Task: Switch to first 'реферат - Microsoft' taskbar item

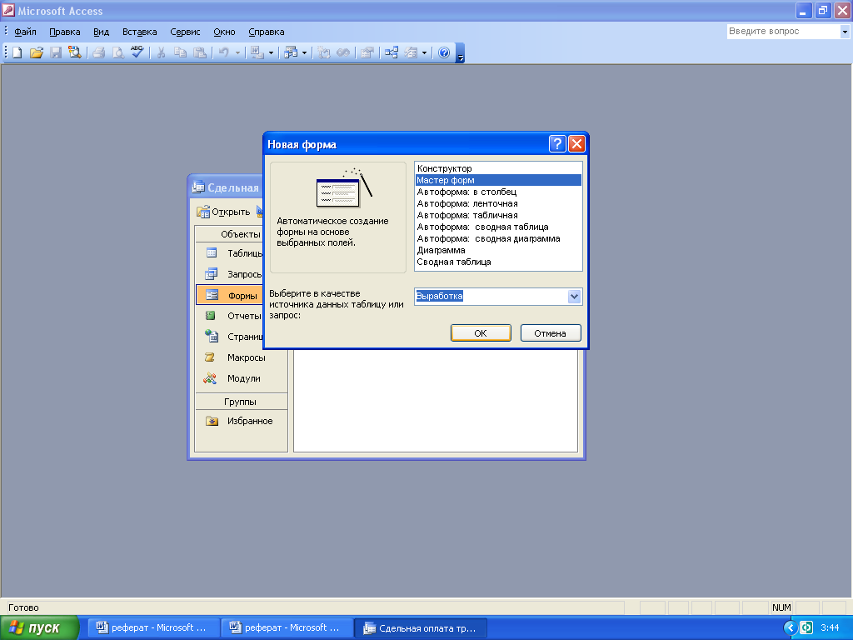Action: pyautogui.click(x=153, y=628)
